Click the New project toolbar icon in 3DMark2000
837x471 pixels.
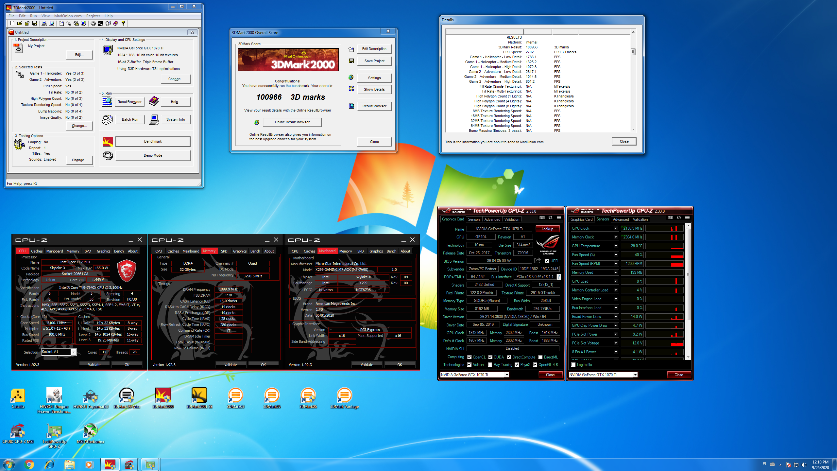(x=12, y=23)
